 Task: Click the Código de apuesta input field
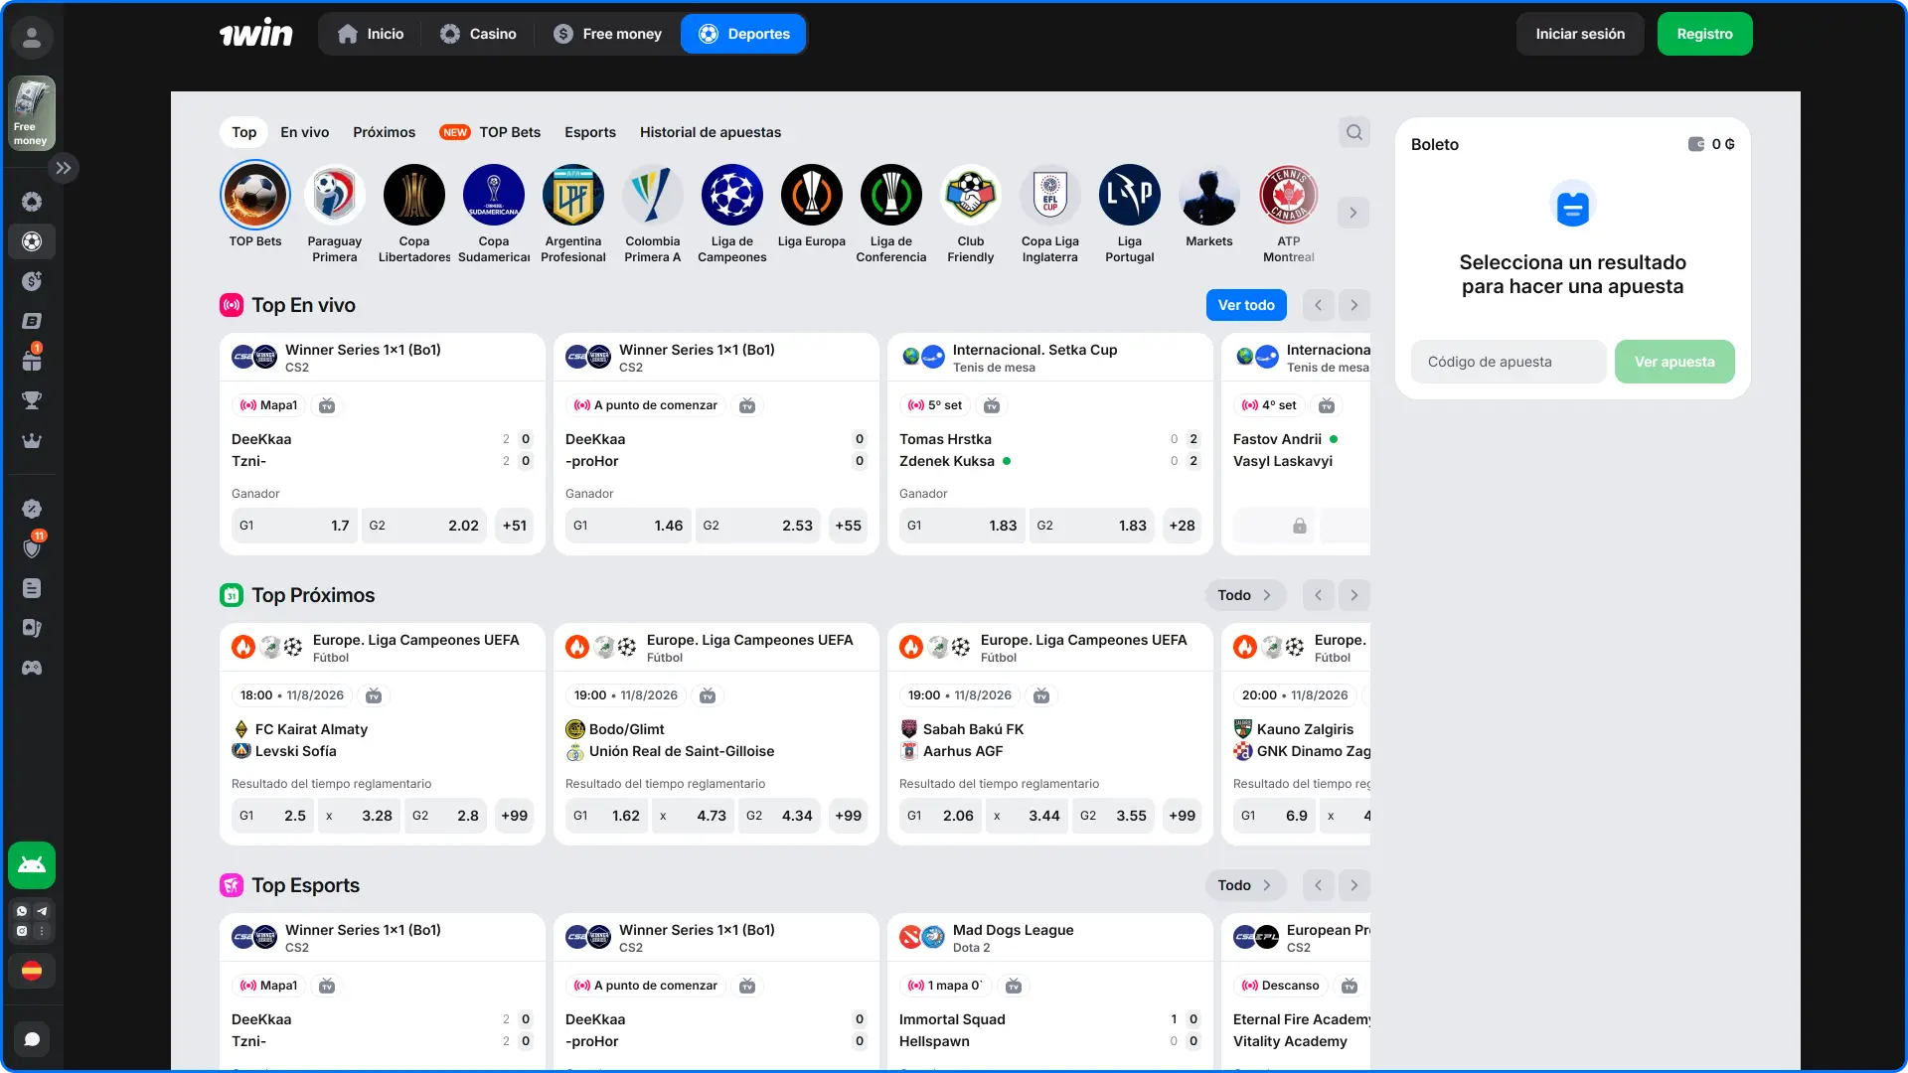(1509, 362)
